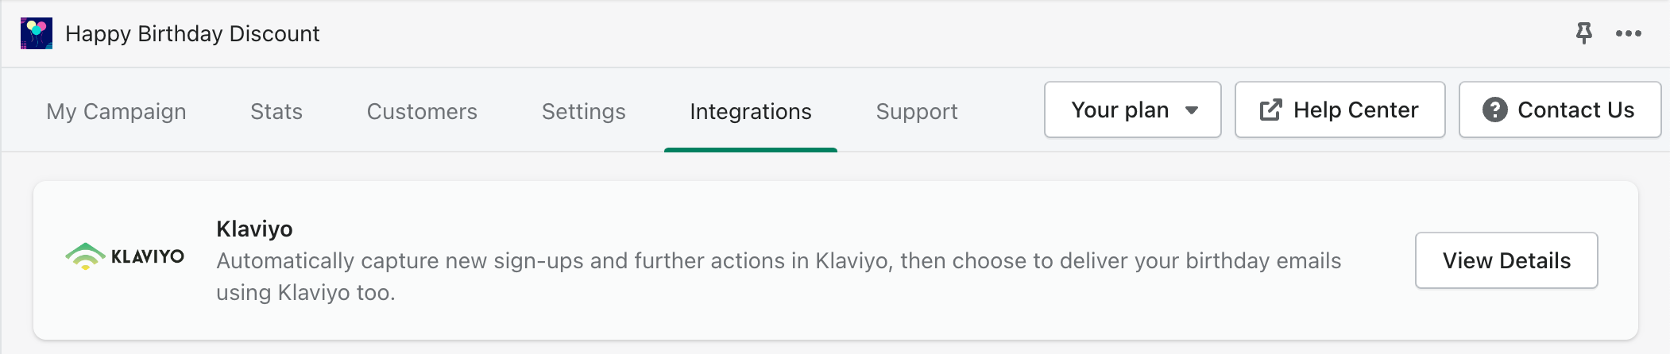Click the Happy Birthday Discount balloon app icon
1670x354 pixels.
pos(37,33)
